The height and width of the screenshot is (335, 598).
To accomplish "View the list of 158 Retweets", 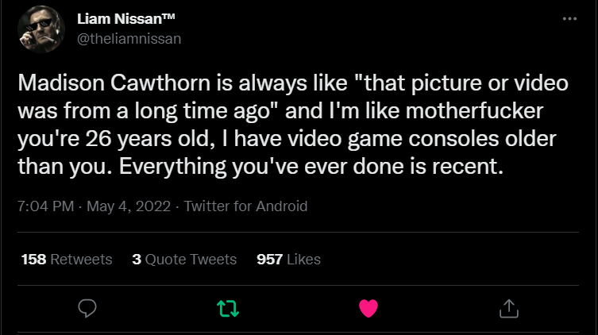I will [67, 259].
